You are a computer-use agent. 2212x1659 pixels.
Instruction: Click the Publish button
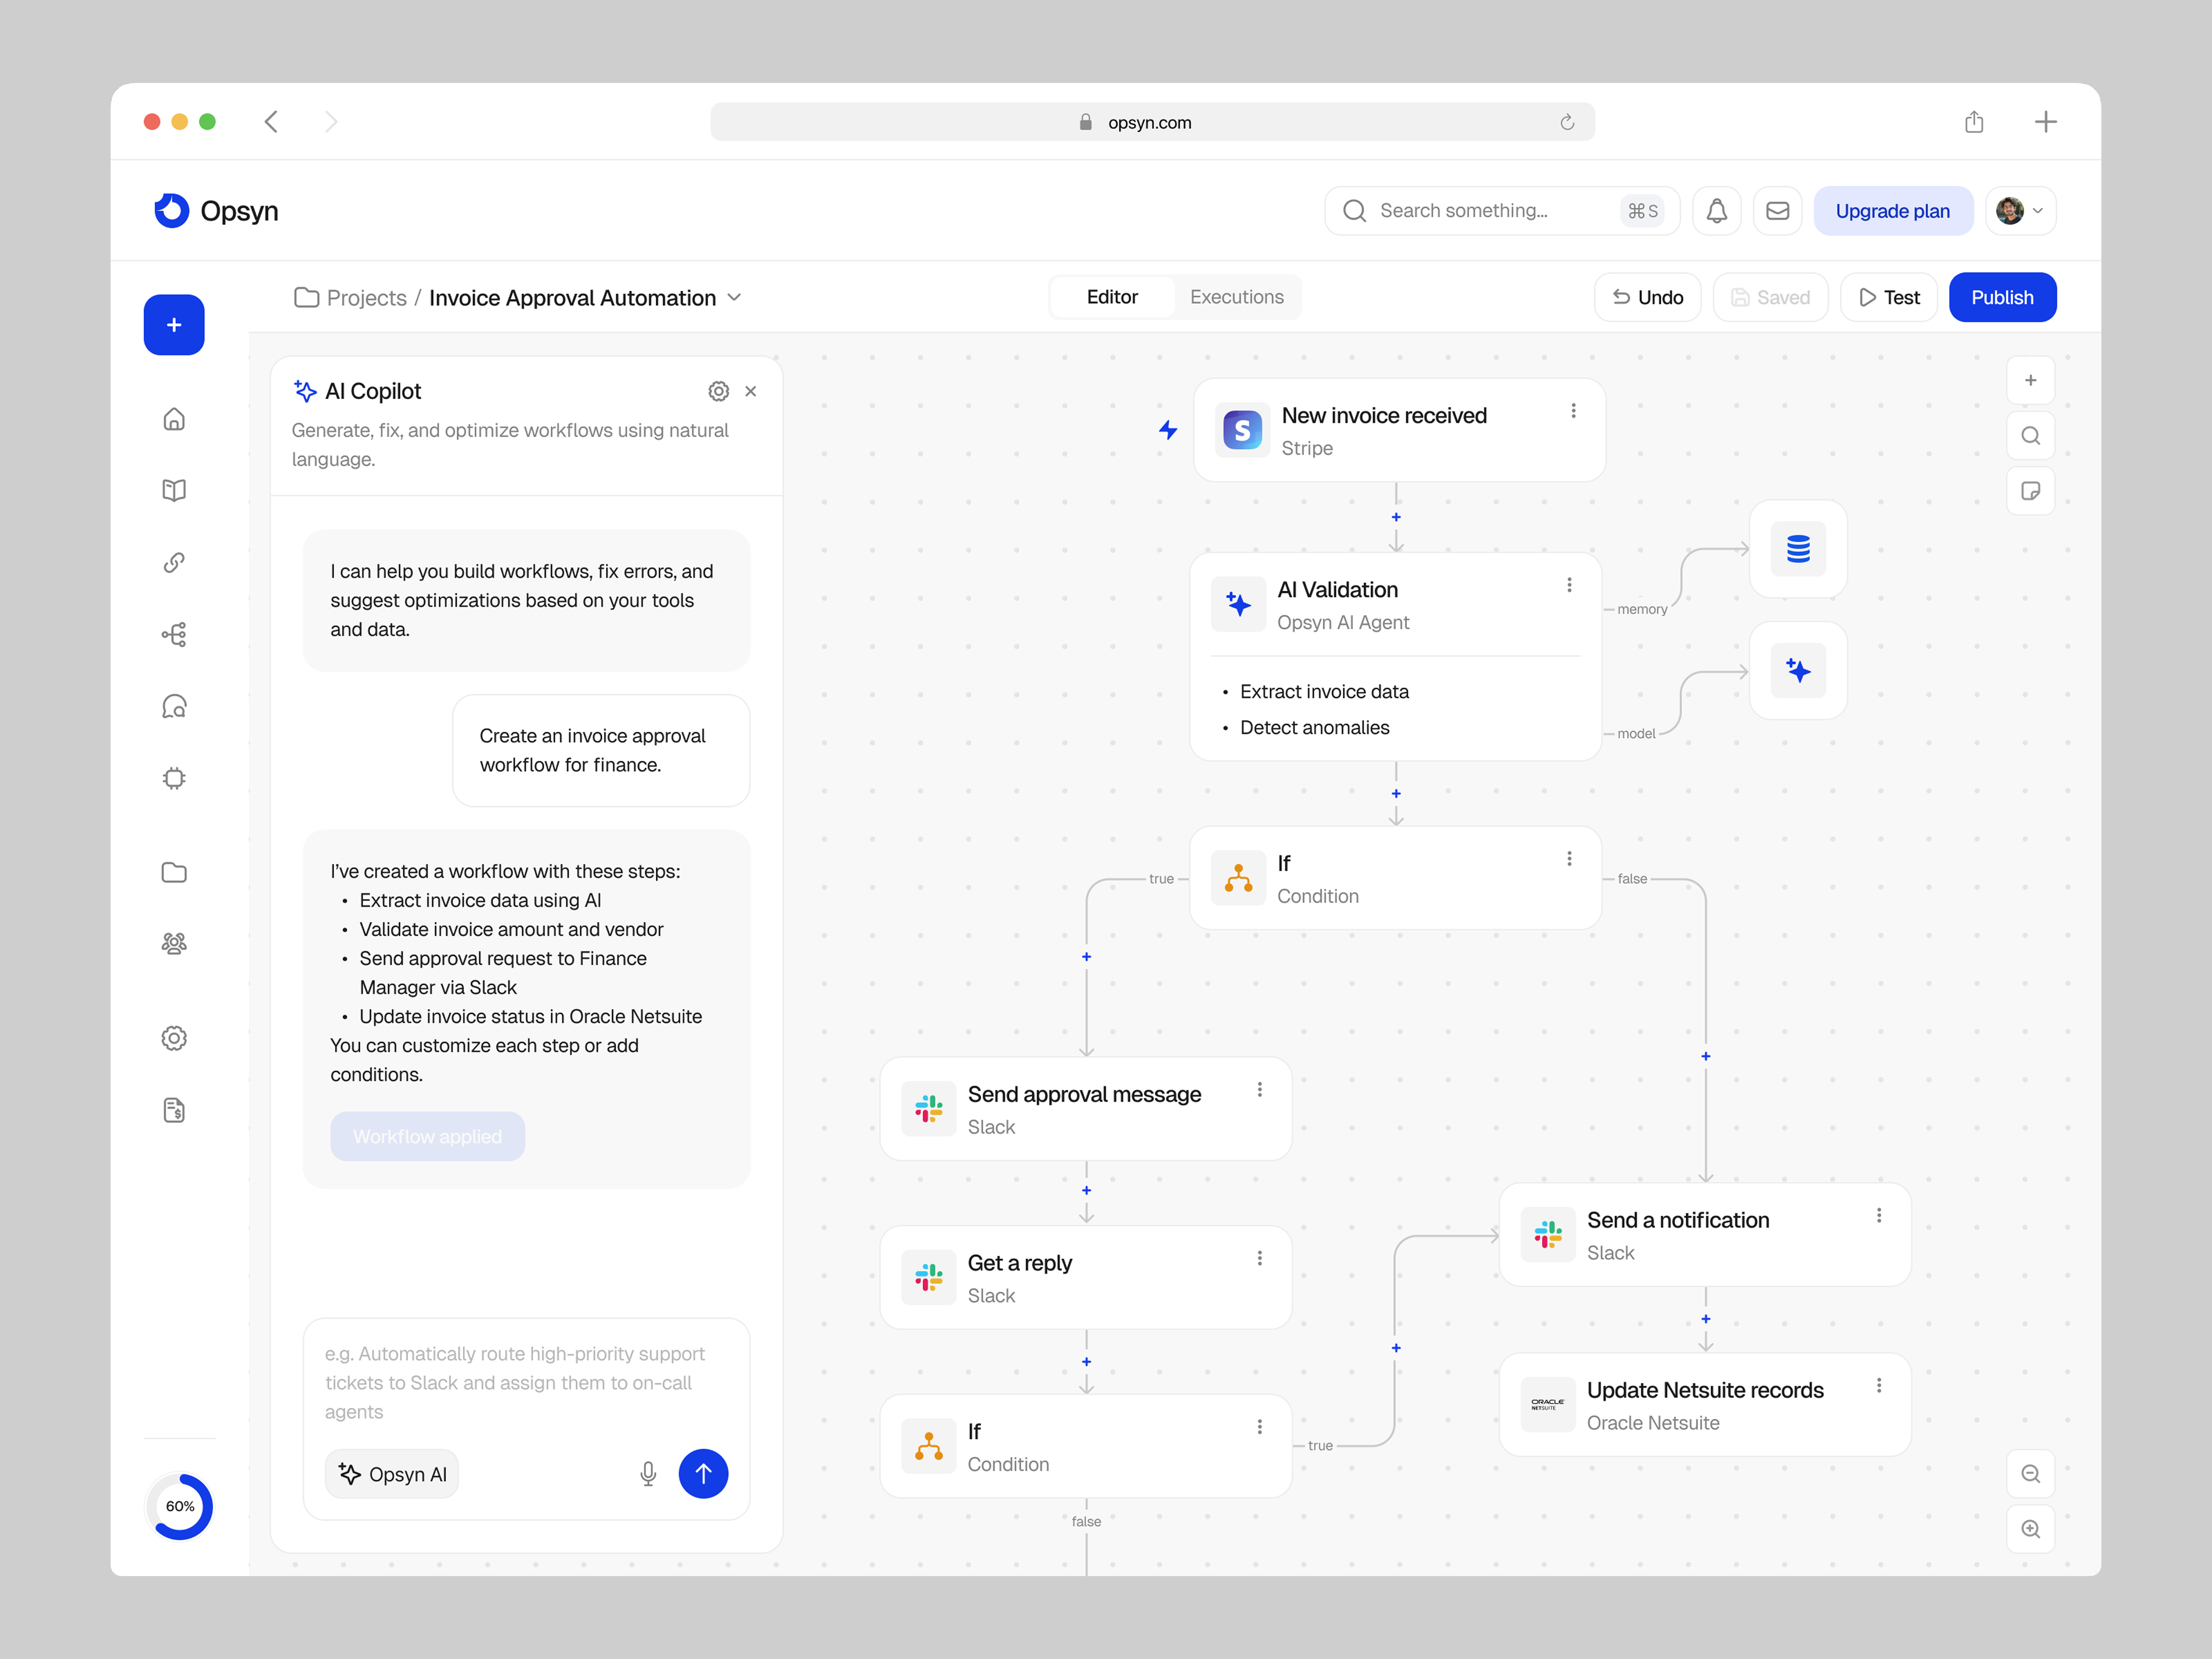pyautogui.click(x=2002, y=297)
